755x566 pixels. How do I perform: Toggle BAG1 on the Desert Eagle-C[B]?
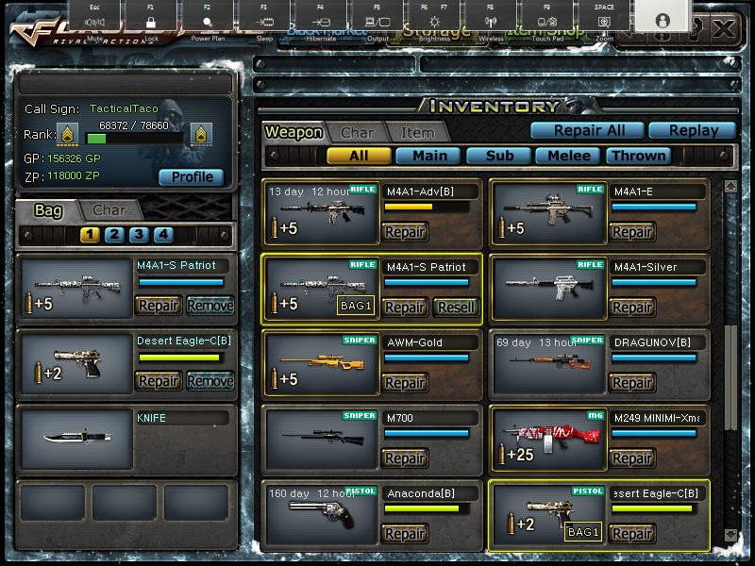[582, 532]
